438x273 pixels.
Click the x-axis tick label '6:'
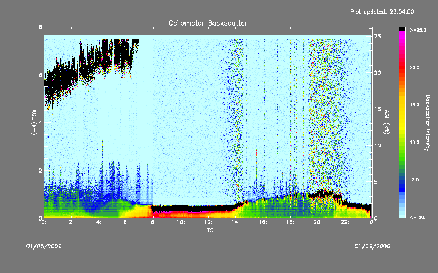tap(126, 222)
